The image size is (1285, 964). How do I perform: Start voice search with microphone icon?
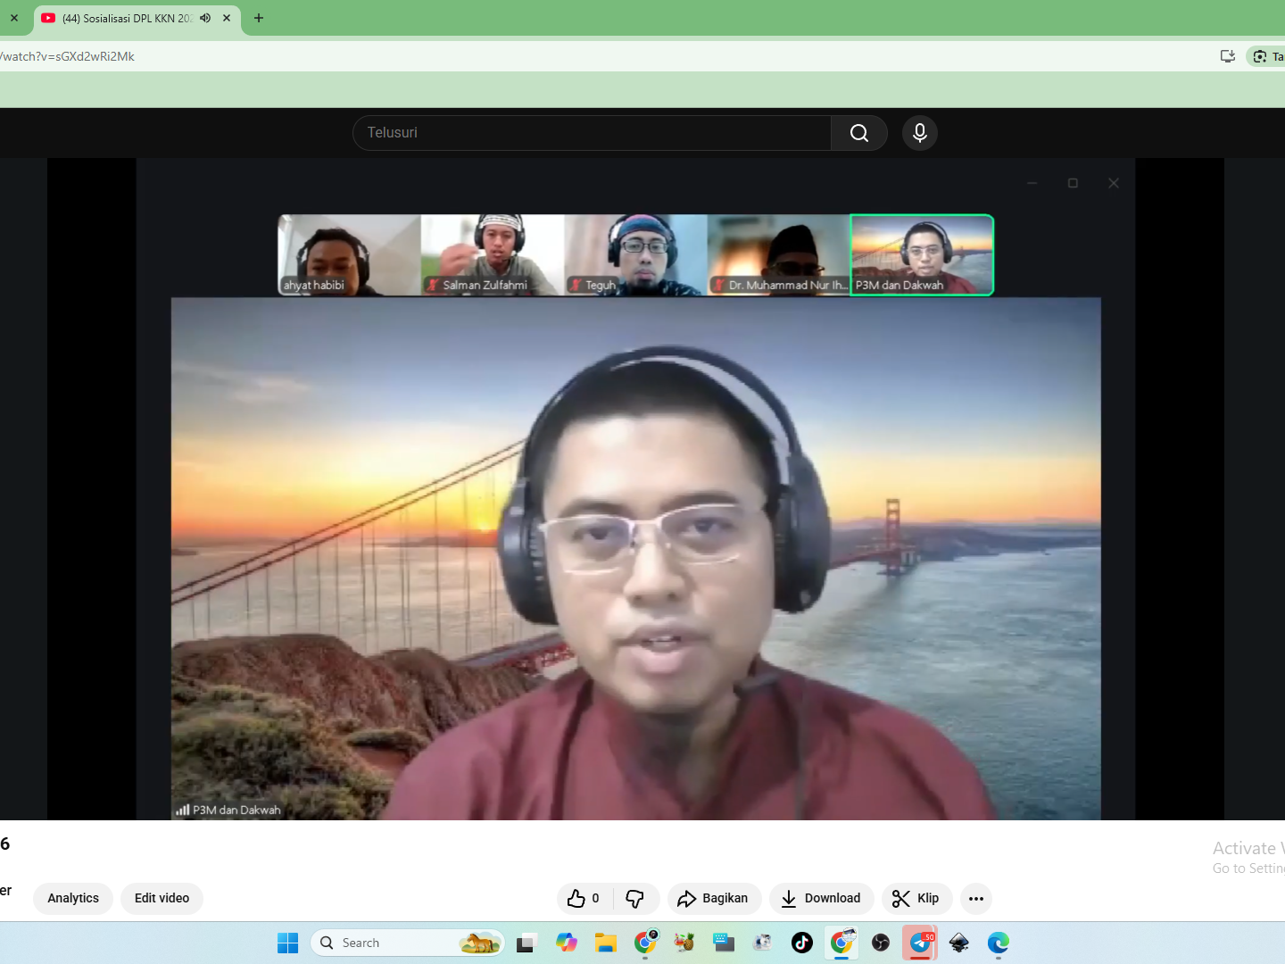(919, 133)
